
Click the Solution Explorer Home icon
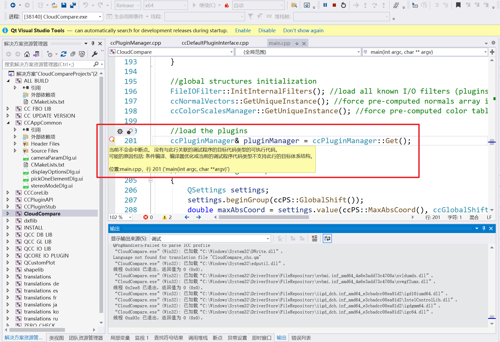click(27, 54)
